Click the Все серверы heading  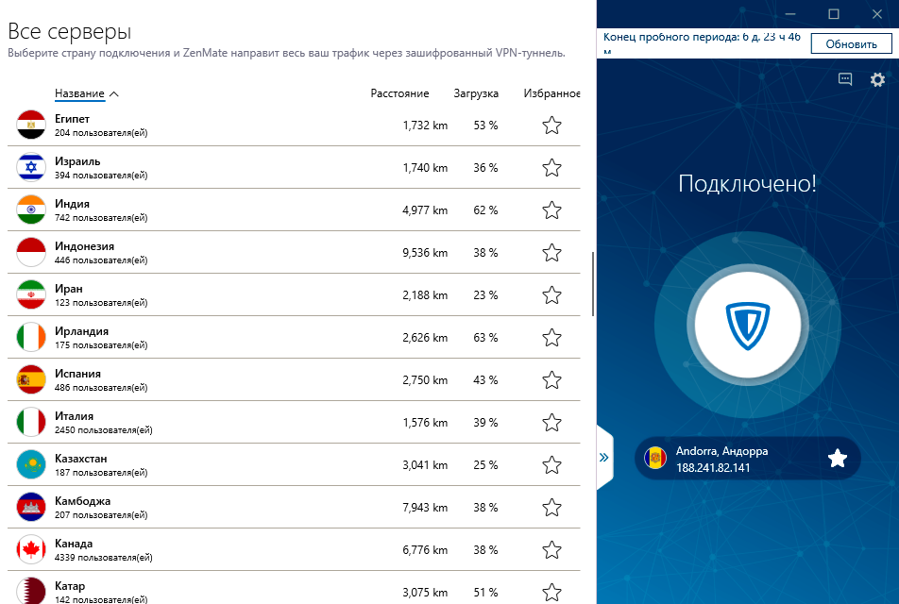pyautogui.click(x=69, y=31)
